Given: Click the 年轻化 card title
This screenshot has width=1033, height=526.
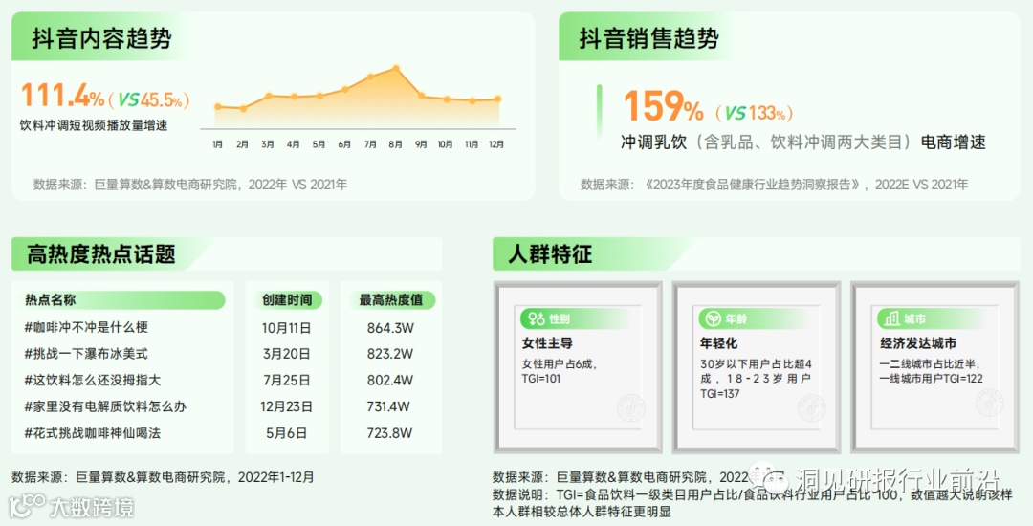Looking at the screenshot, I should point(718,343).
